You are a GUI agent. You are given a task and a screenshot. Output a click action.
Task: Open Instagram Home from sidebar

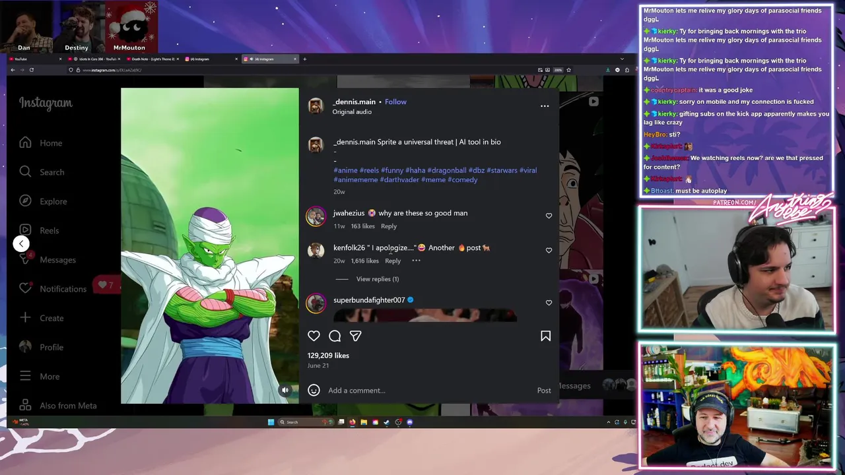click(41, 143)
